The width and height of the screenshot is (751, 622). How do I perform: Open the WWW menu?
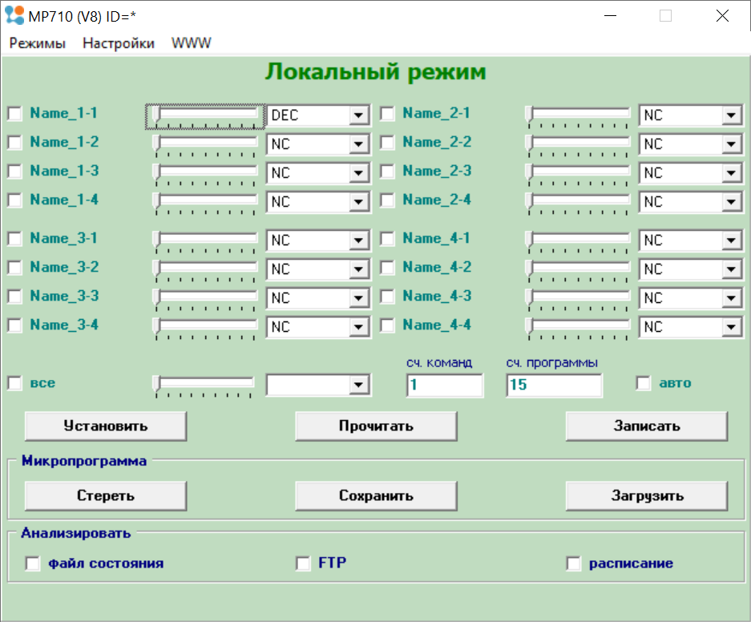coord(191,43)
